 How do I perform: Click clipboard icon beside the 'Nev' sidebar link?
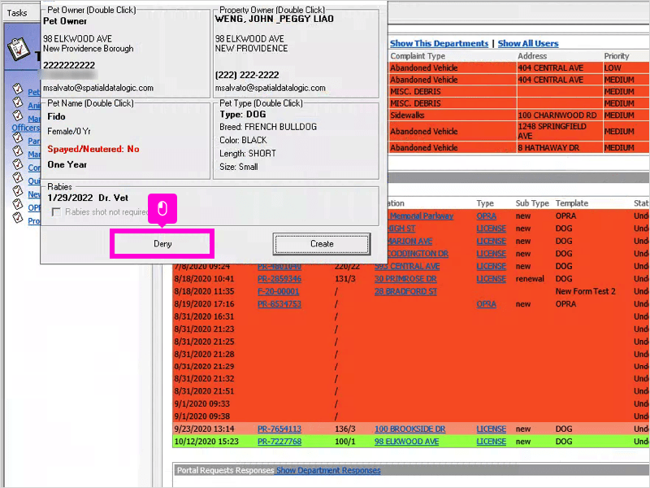17,191
